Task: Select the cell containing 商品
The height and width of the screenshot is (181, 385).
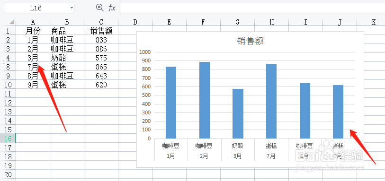Action: point(67,31)
